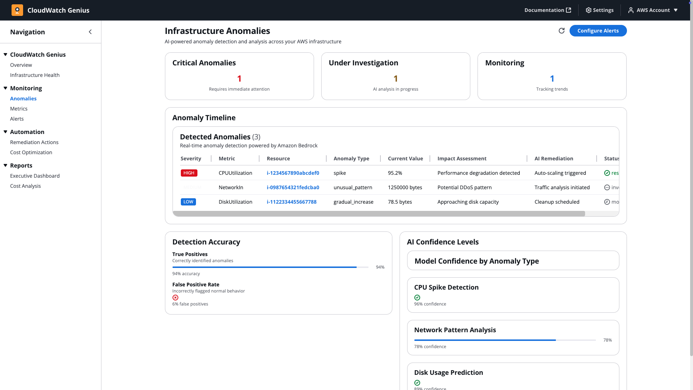Open the Metrics navigation item
Image resolution: width=693 pixels, height=390 pixels.
pos(19,109)
